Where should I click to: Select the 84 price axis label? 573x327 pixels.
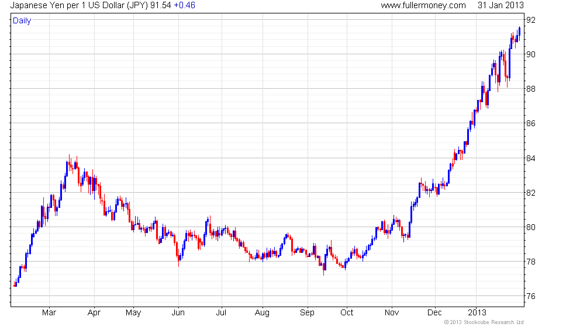pos(531,158)
